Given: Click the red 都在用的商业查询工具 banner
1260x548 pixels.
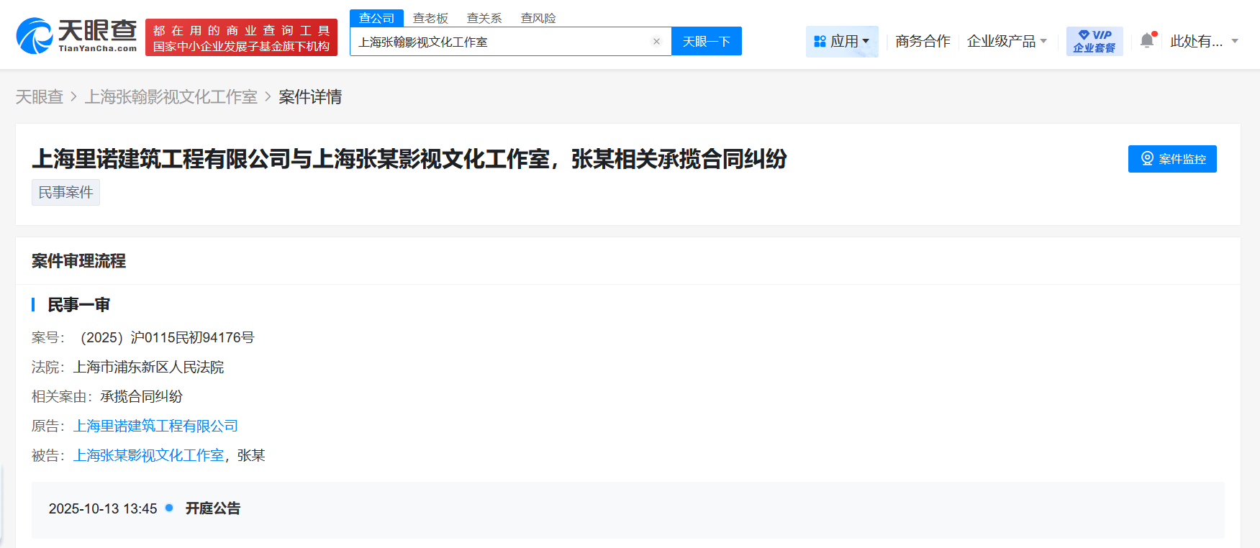Looking at the screenshot, I should point(241,37).
